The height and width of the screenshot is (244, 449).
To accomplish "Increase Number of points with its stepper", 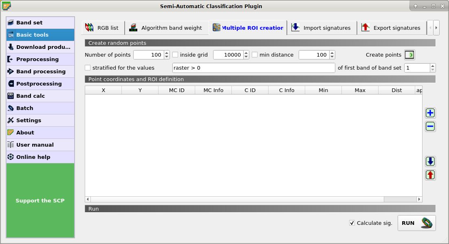I will point(166,53).
